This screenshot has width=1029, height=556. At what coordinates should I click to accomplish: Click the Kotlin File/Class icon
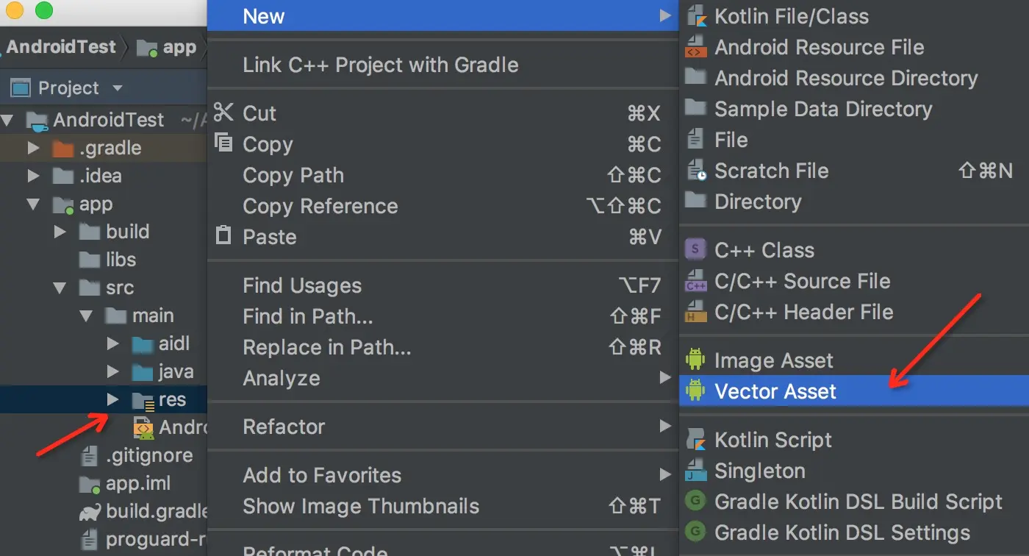tap(695, 16)
